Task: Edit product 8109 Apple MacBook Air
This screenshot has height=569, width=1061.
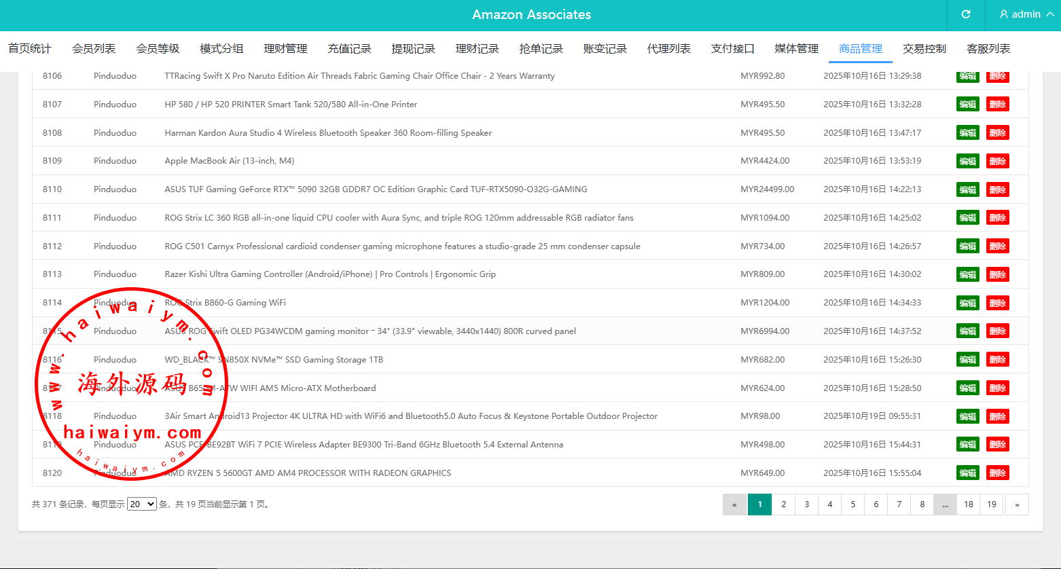Action: [967, 162]
